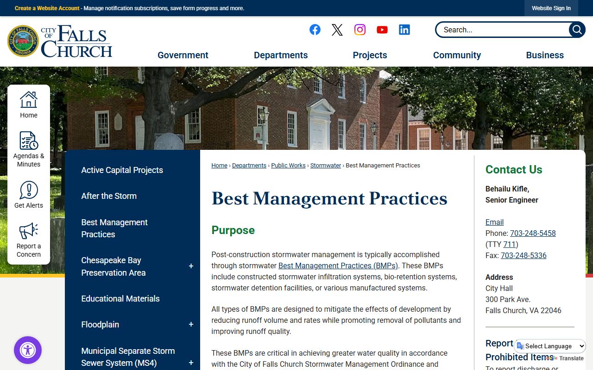
Task: Open the Get Alerts quick link
Action: pos(29,195)
